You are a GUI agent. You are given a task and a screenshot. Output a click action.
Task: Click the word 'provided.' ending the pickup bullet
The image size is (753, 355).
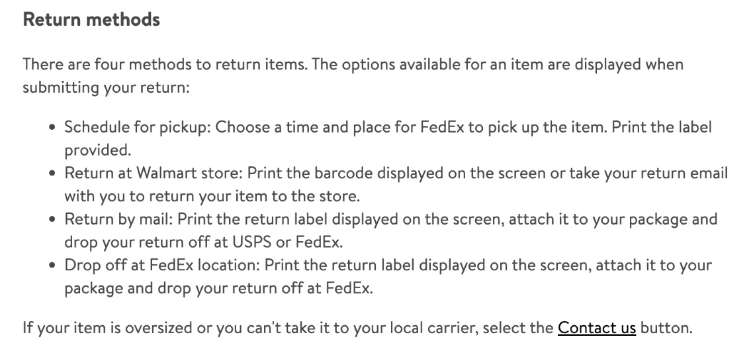(x=98, y=150)
